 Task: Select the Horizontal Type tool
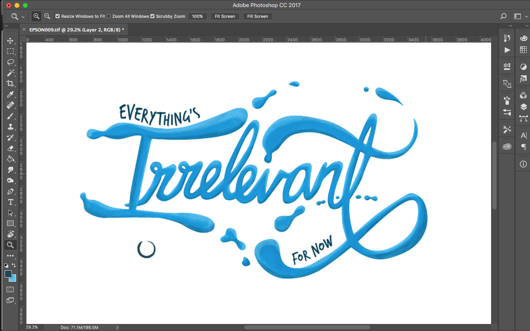[x=10, y=202]
